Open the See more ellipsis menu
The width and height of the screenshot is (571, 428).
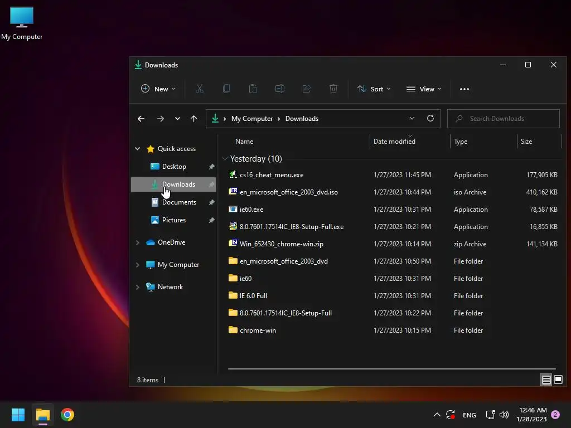pos(464,89)
